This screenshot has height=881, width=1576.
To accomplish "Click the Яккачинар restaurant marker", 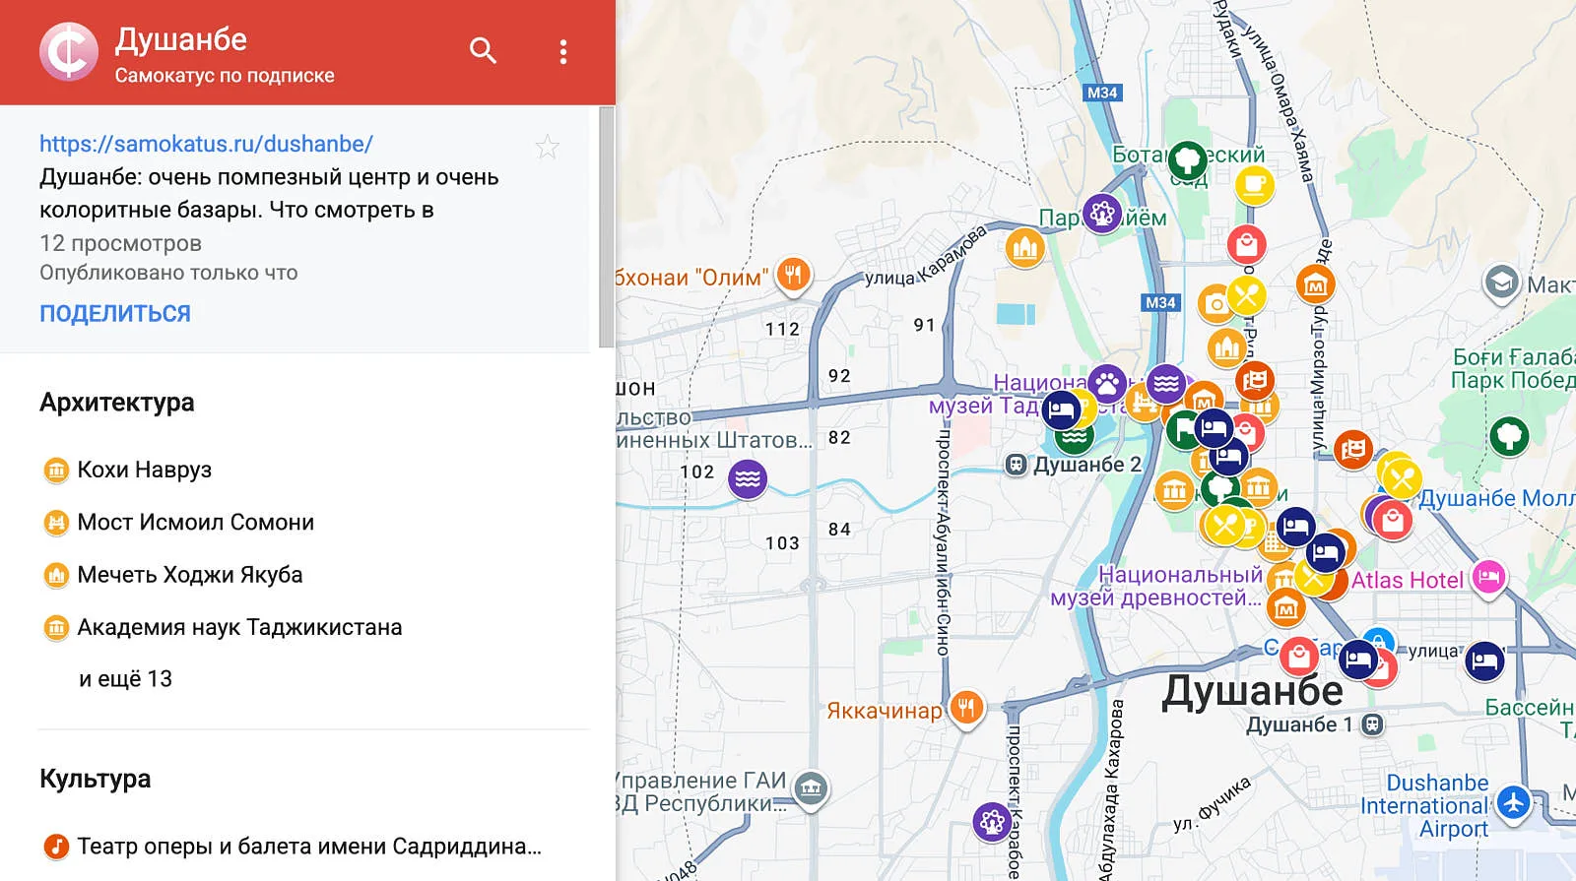I will tap(966, 707).
